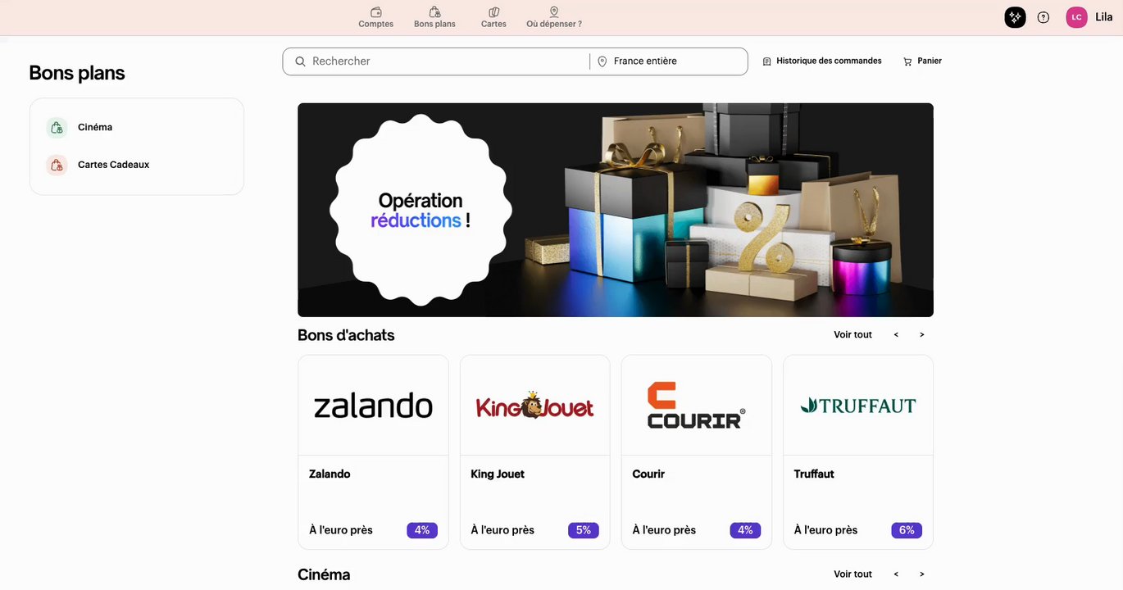Click the Bons d'achats section heading
The image size is (1123, 590).
(346, 334)
